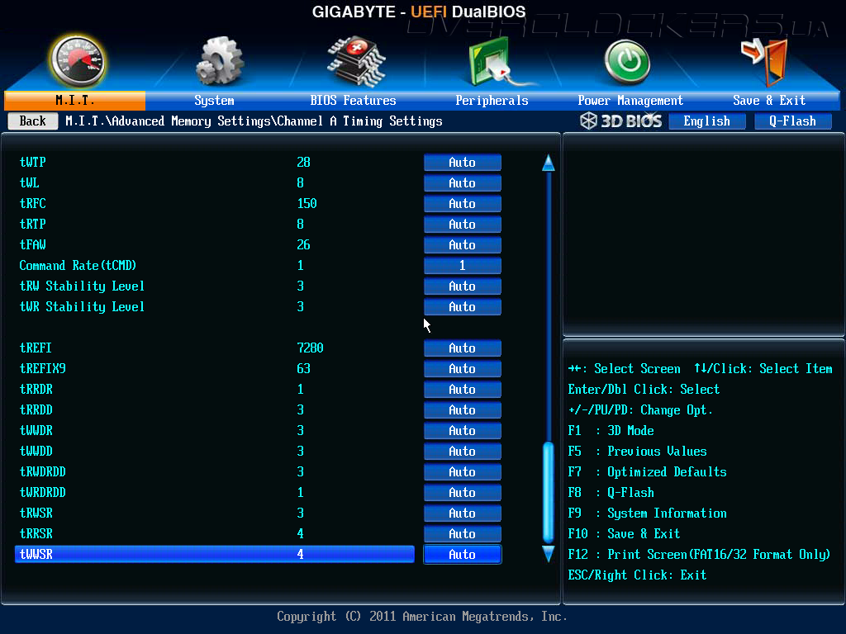This screenshot has height=634, width=846.
Task: Change the tRFC Auto setting
Action: coord(463,203)
